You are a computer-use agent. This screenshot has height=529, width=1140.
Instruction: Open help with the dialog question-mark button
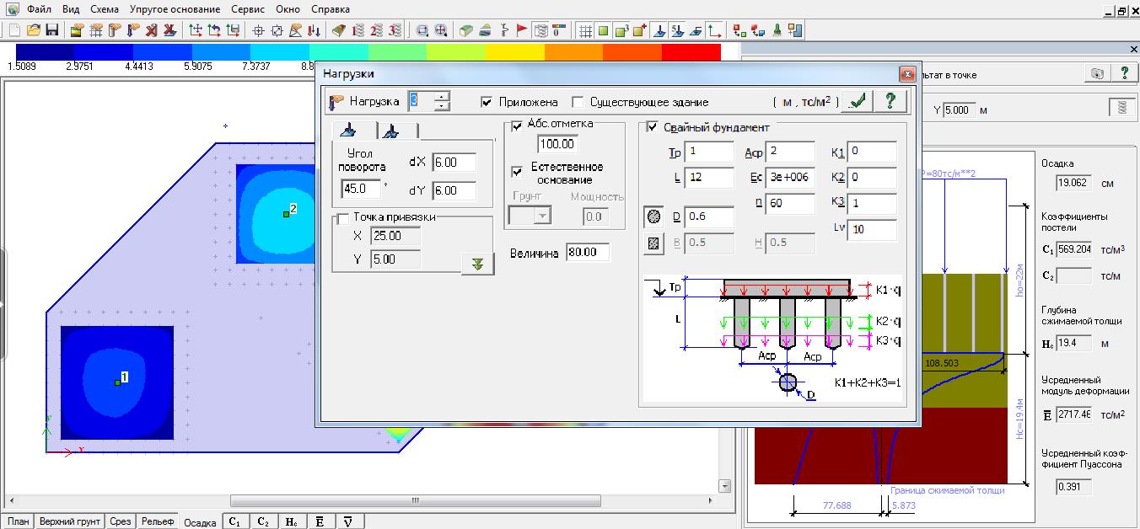[x=889, y=101]
